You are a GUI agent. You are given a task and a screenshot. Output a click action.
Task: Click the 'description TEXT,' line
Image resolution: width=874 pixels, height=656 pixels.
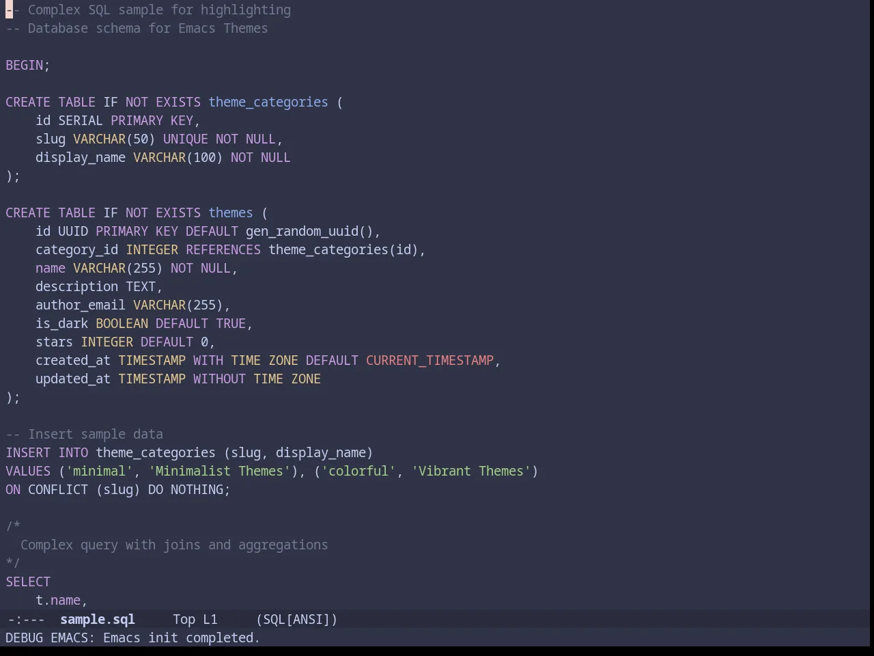99,286
